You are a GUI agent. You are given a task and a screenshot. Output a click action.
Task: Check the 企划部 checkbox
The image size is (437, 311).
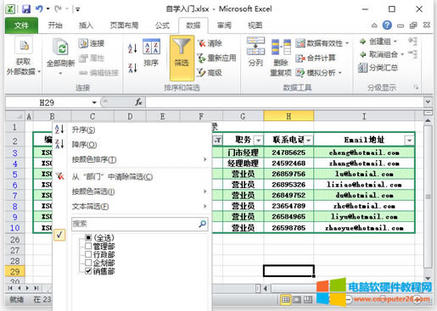point(88,263)
